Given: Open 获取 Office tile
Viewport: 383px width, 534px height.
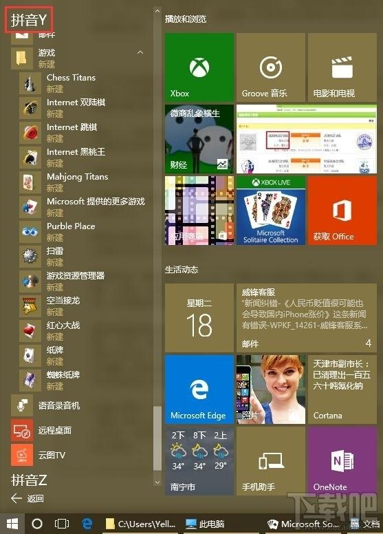Looking at the screenshot, I should pyautogui.click(x=342, y=210).
